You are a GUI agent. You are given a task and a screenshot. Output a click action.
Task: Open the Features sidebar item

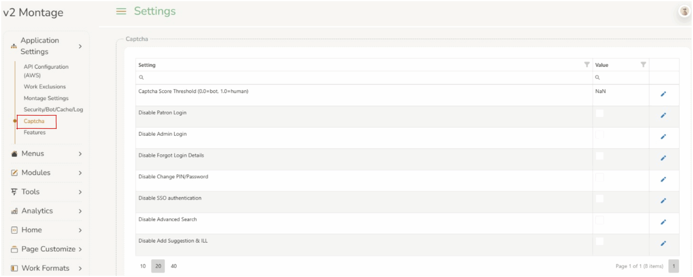pos(35,132)
